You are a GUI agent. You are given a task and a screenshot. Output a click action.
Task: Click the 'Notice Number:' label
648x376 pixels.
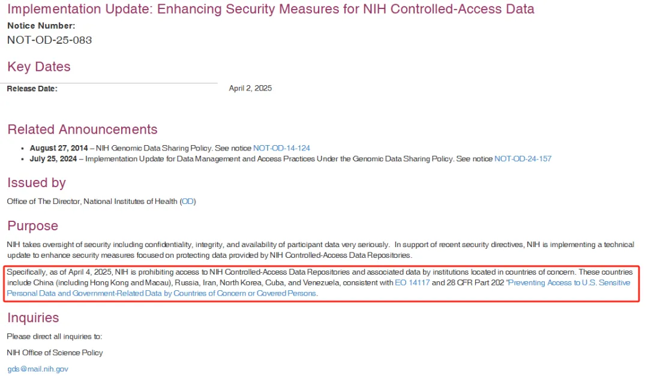[x=41, y=26]
